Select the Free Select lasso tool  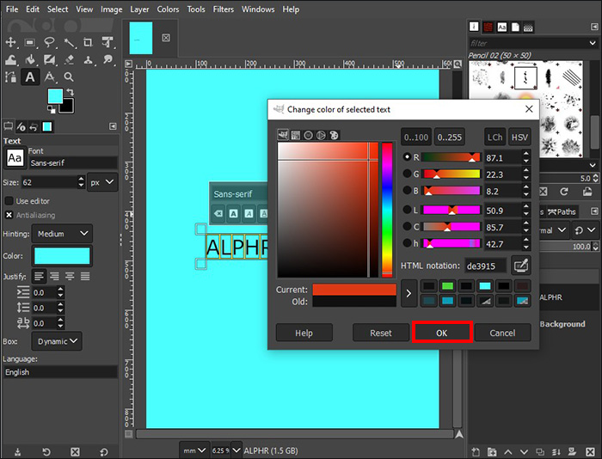[x=48, y=42]
